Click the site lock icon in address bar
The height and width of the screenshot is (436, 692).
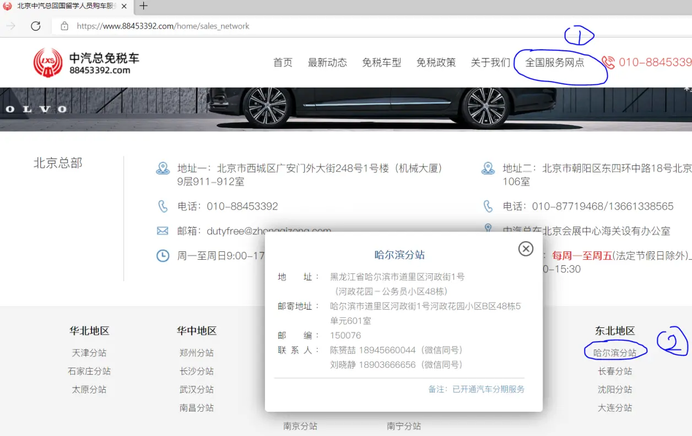click(64, 26)
